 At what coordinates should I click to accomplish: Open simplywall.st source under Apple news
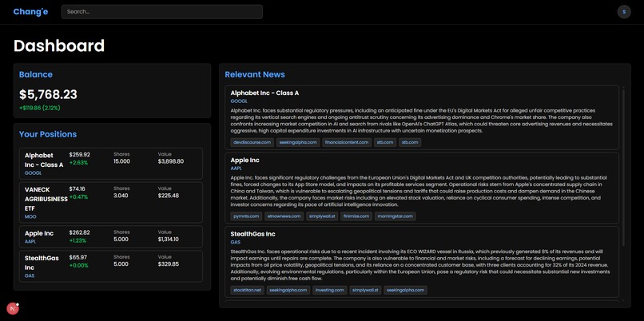[322, 216]
